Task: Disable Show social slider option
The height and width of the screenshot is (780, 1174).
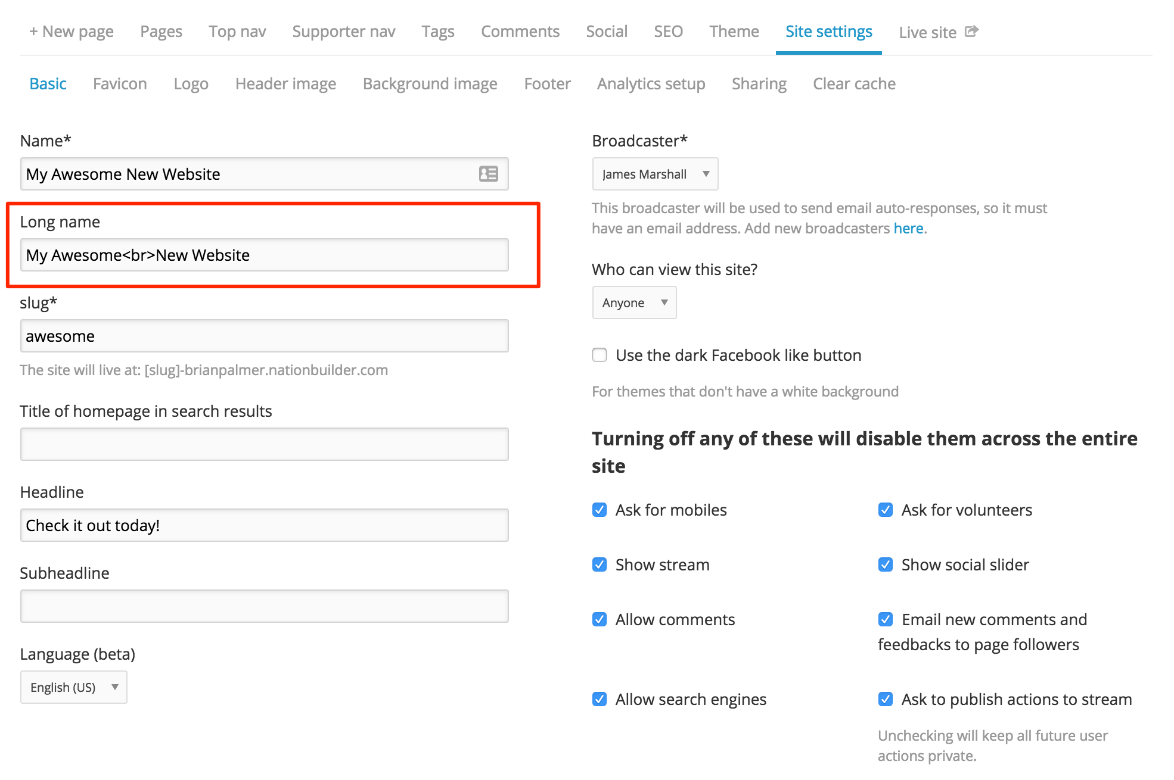Action: (x=886, y=564)
